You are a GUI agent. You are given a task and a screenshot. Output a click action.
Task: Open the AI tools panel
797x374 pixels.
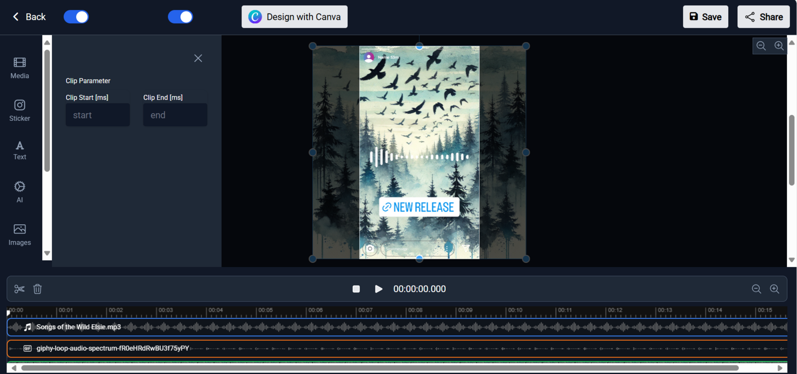tap(20, 192)
